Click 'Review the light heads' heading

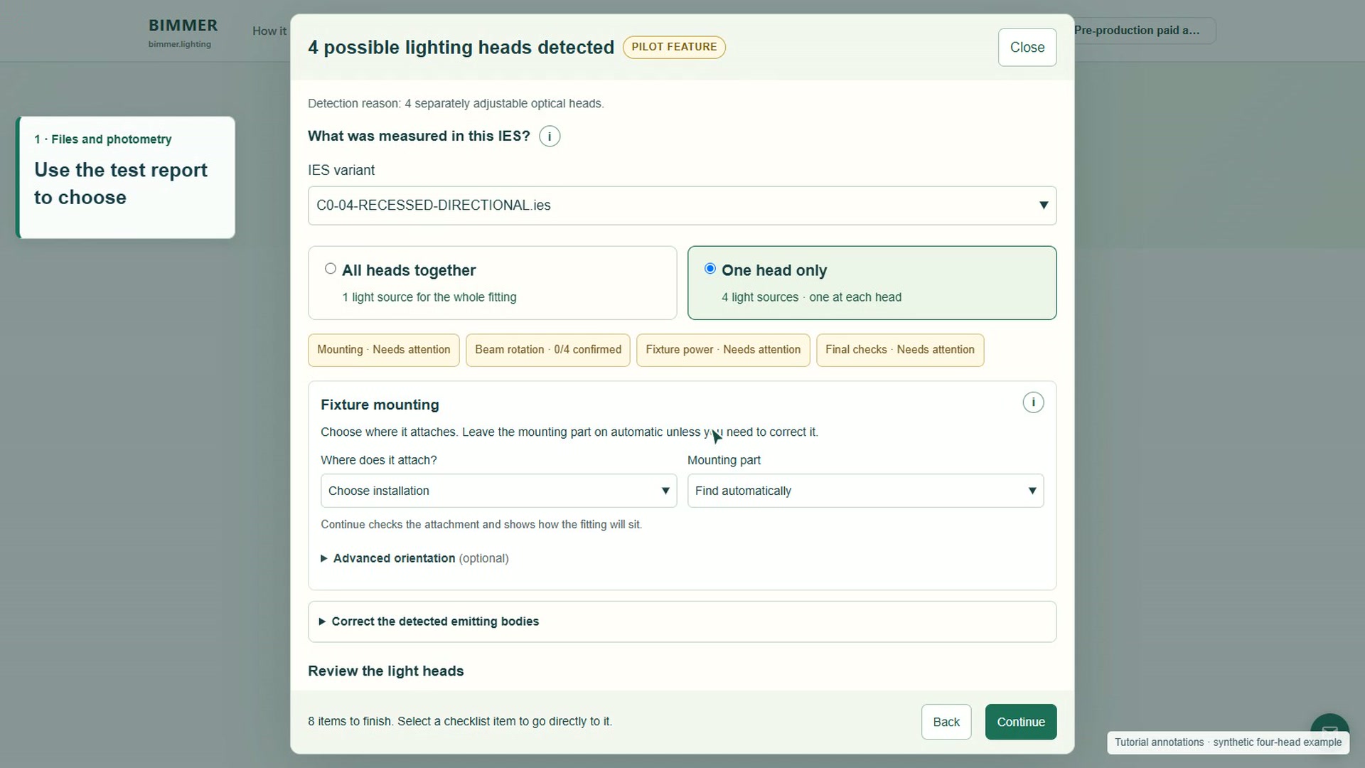385,671
